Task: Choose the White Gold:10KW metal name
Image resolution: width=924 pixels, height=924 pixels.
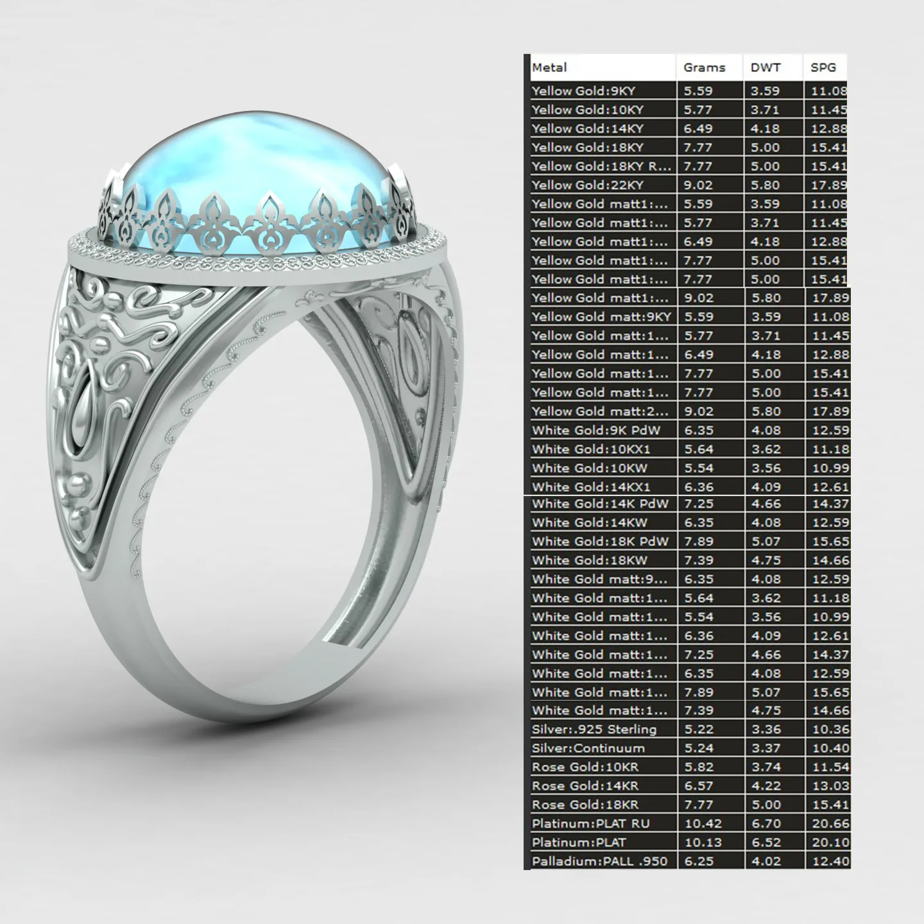Action: click(590, 468)
